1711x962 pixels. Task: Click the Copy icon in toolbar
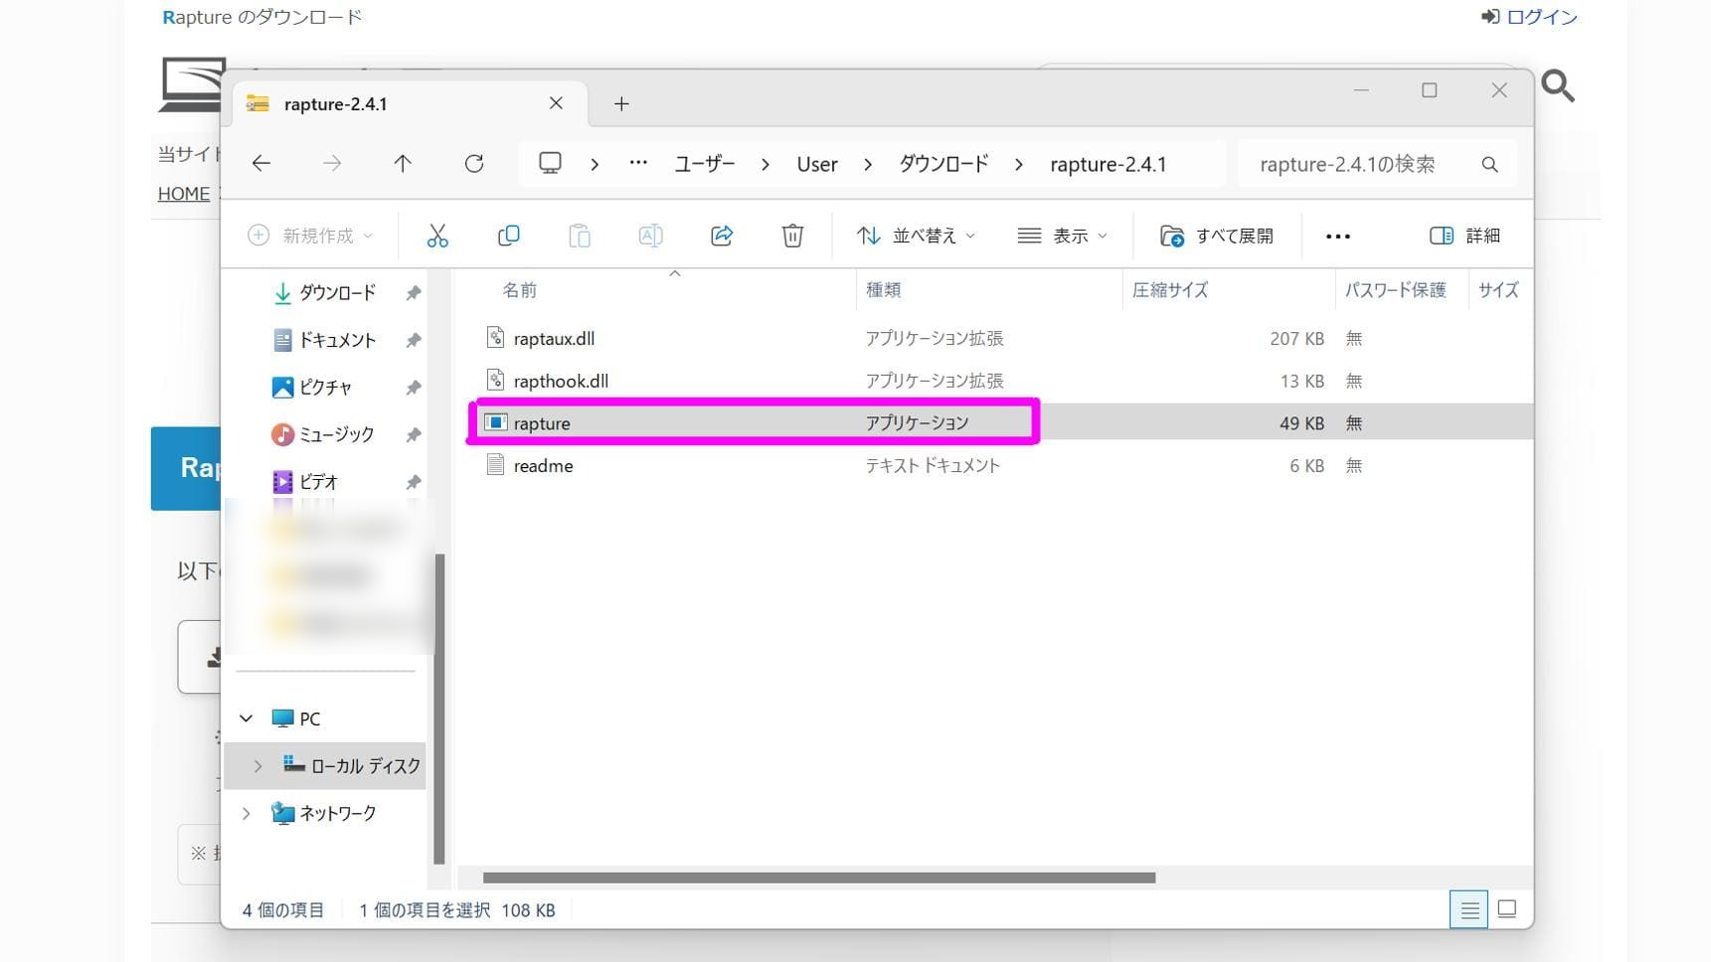(508, 236)
